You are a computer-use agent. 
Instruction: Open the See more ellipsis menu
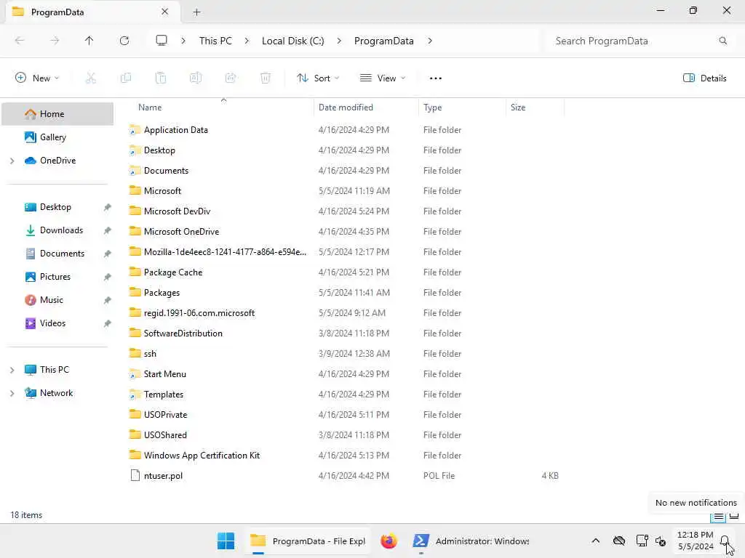435,78
